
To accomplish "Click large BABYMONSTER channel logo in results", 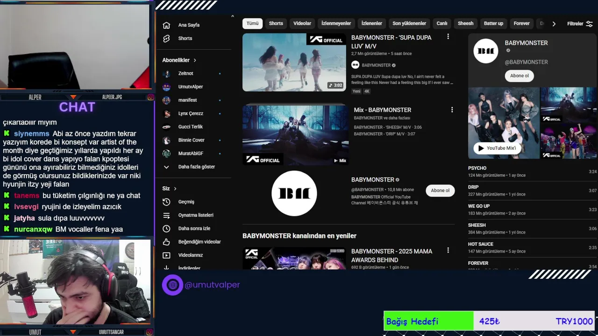I will [294, 193].
